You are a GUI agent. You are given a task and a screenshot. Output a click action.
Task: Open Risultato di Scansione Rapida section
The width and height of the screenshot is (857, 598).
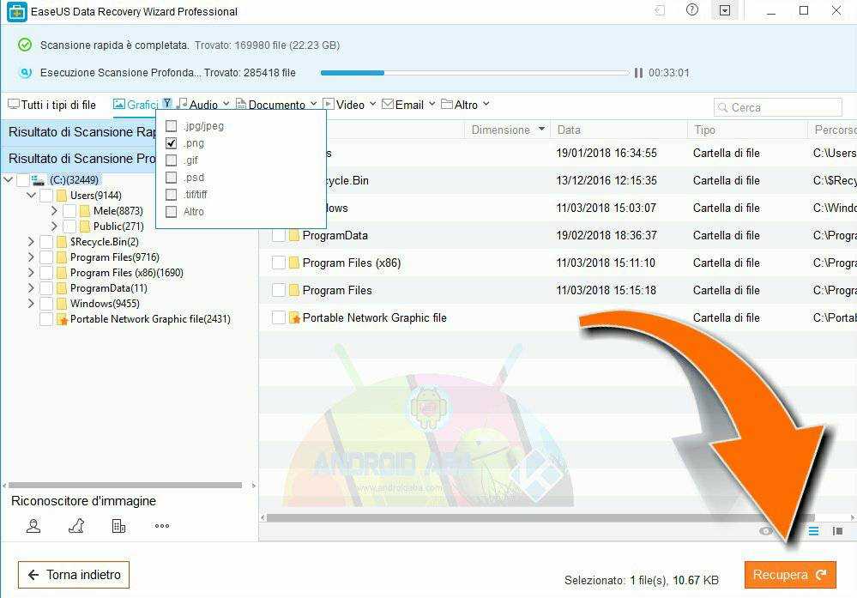click(x=77, y=132)
